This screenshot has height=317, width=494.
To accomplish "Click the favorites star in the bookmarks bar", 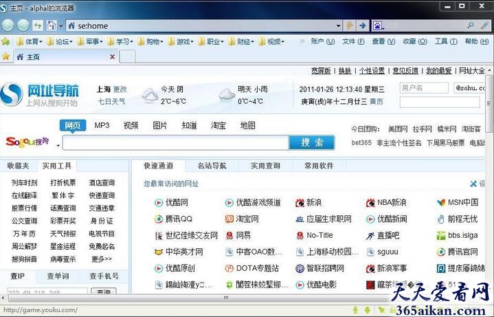I will coord(5,41).
